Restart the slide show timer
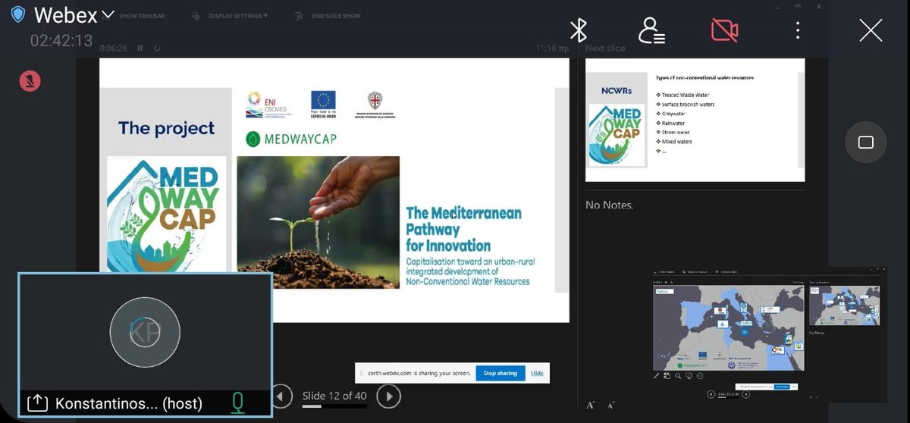The height and width of the screenshot is (423, 910). 157,48
